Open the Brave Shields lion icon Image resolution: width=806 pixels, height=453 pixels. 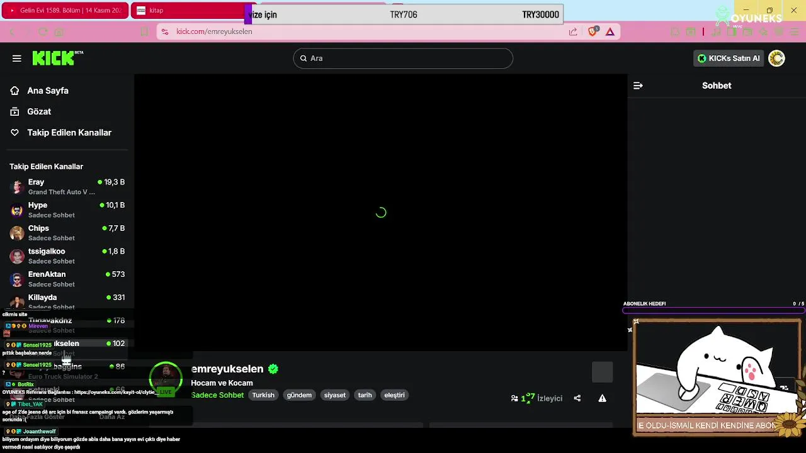tap(593, 31)
